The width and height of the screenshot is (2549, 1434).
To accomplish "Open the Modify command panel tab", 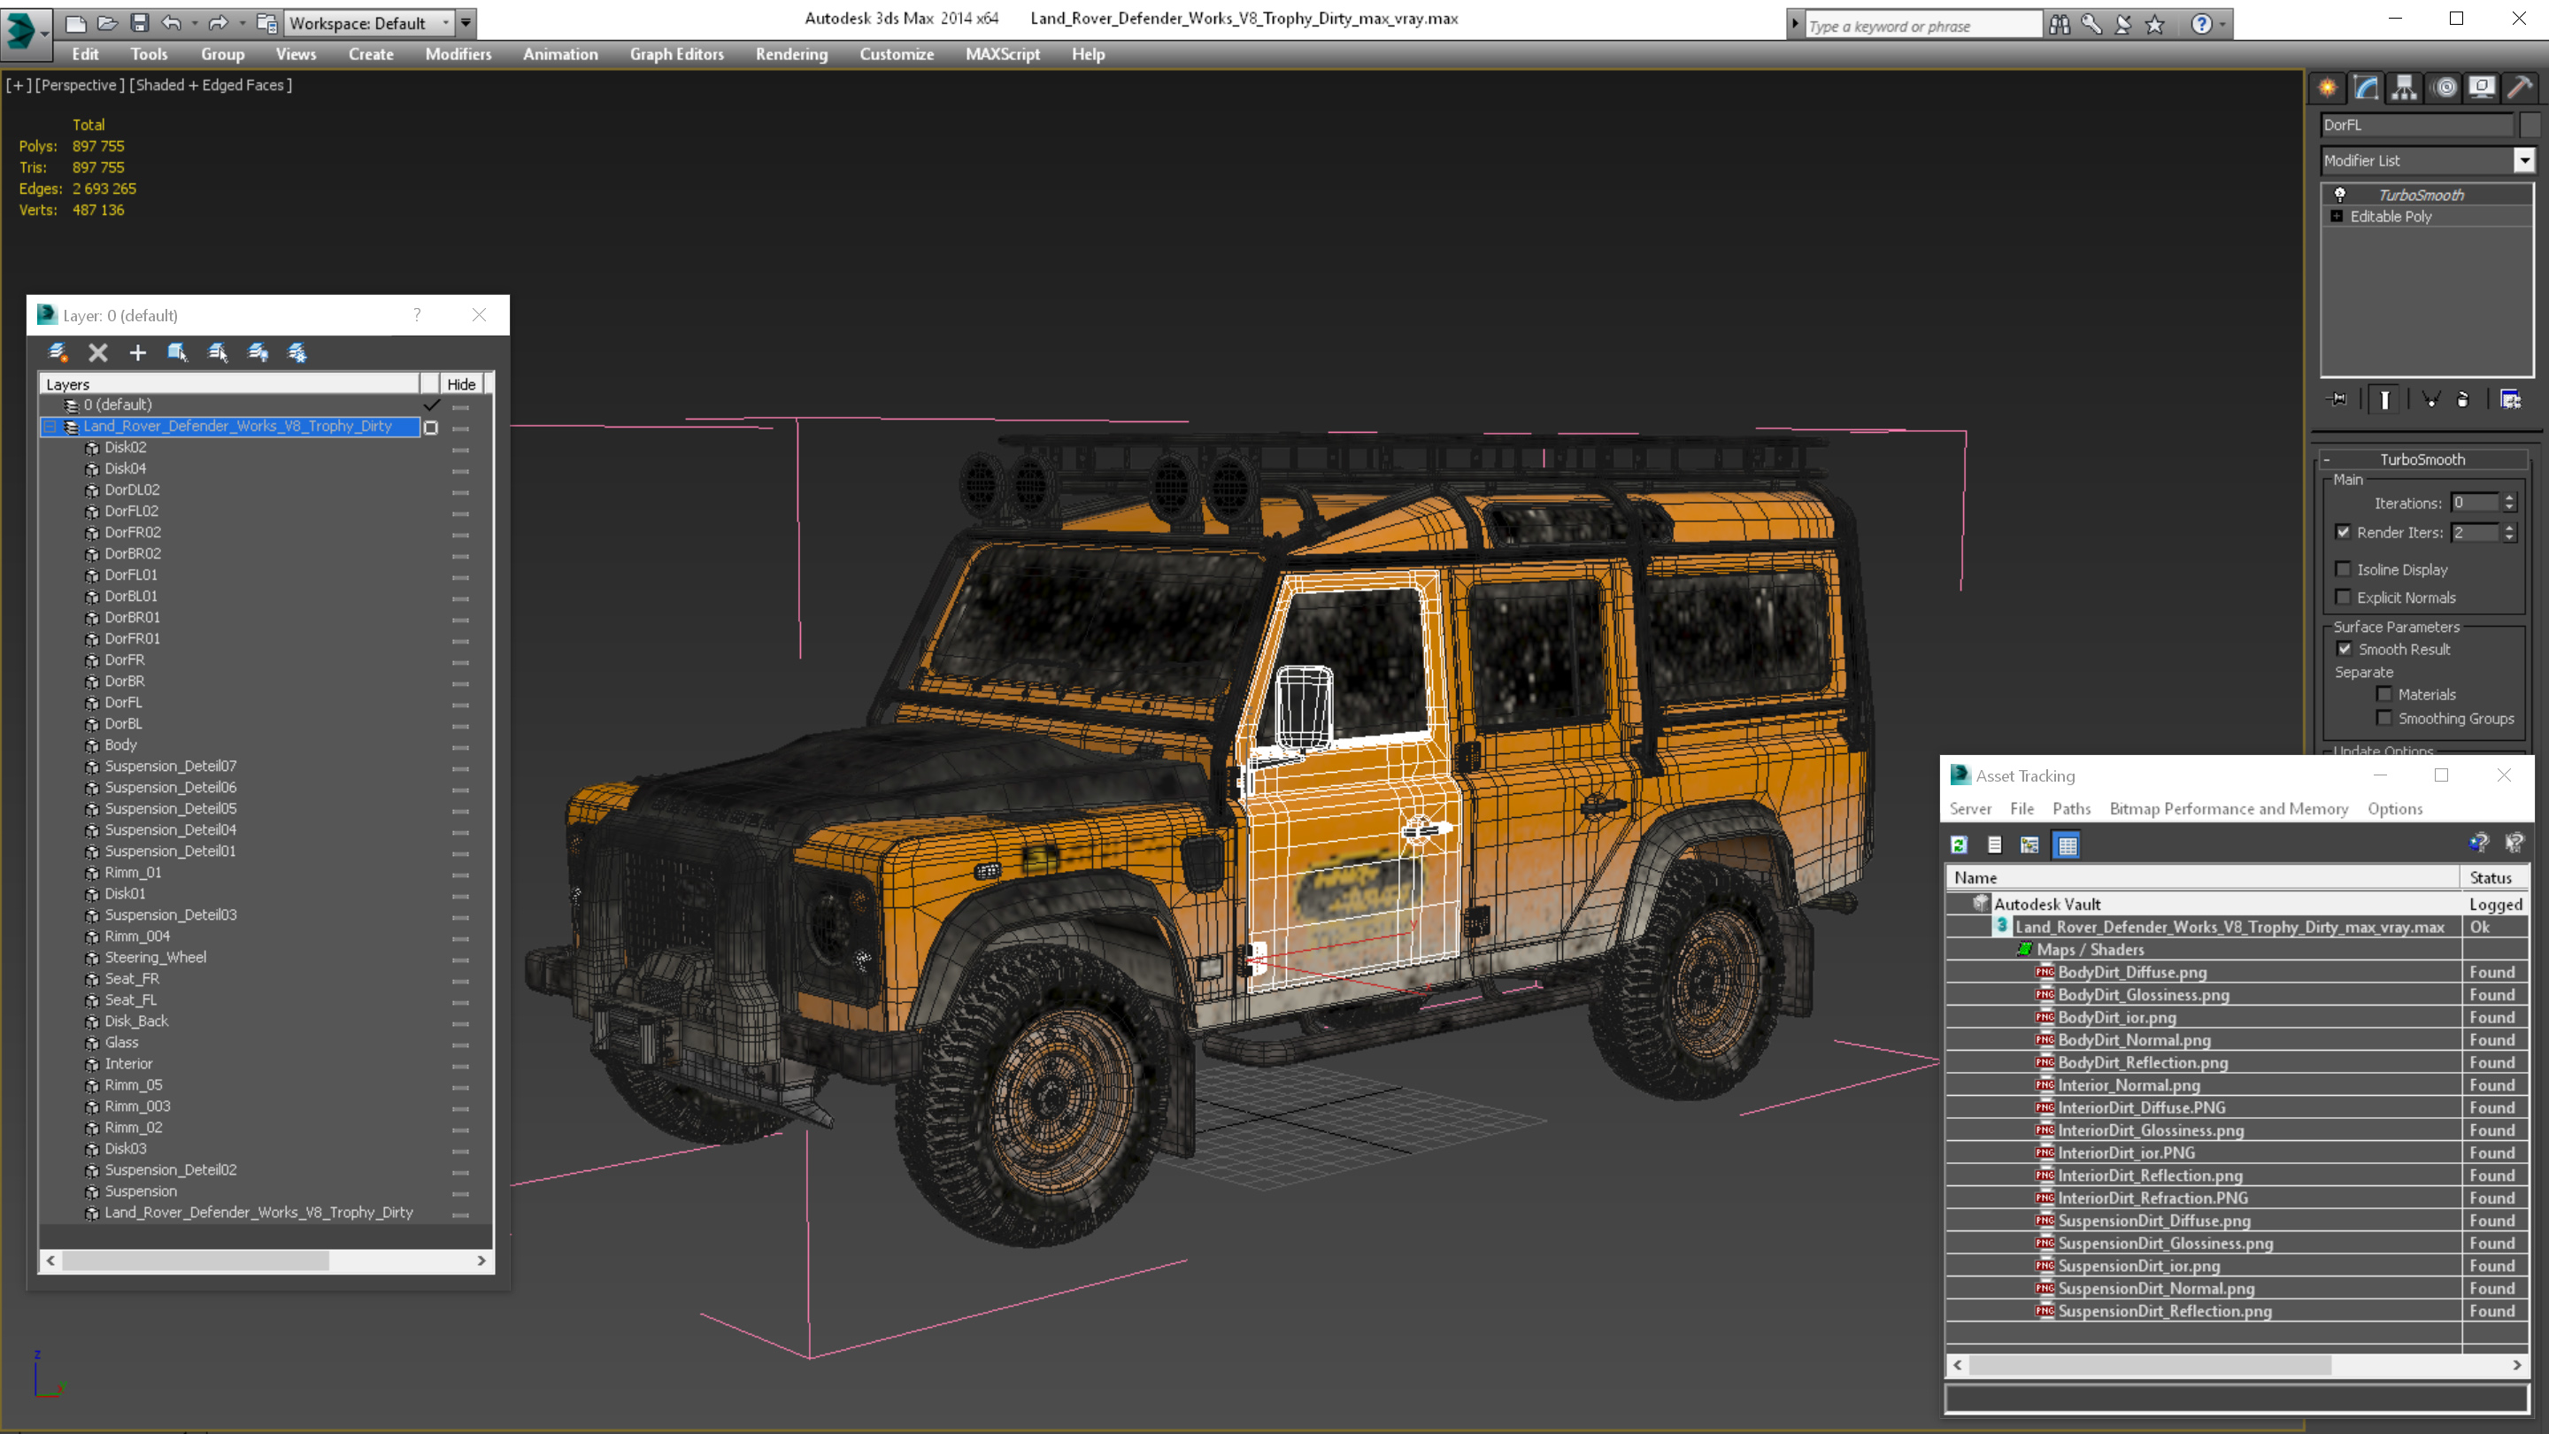I will point(2366,89).
